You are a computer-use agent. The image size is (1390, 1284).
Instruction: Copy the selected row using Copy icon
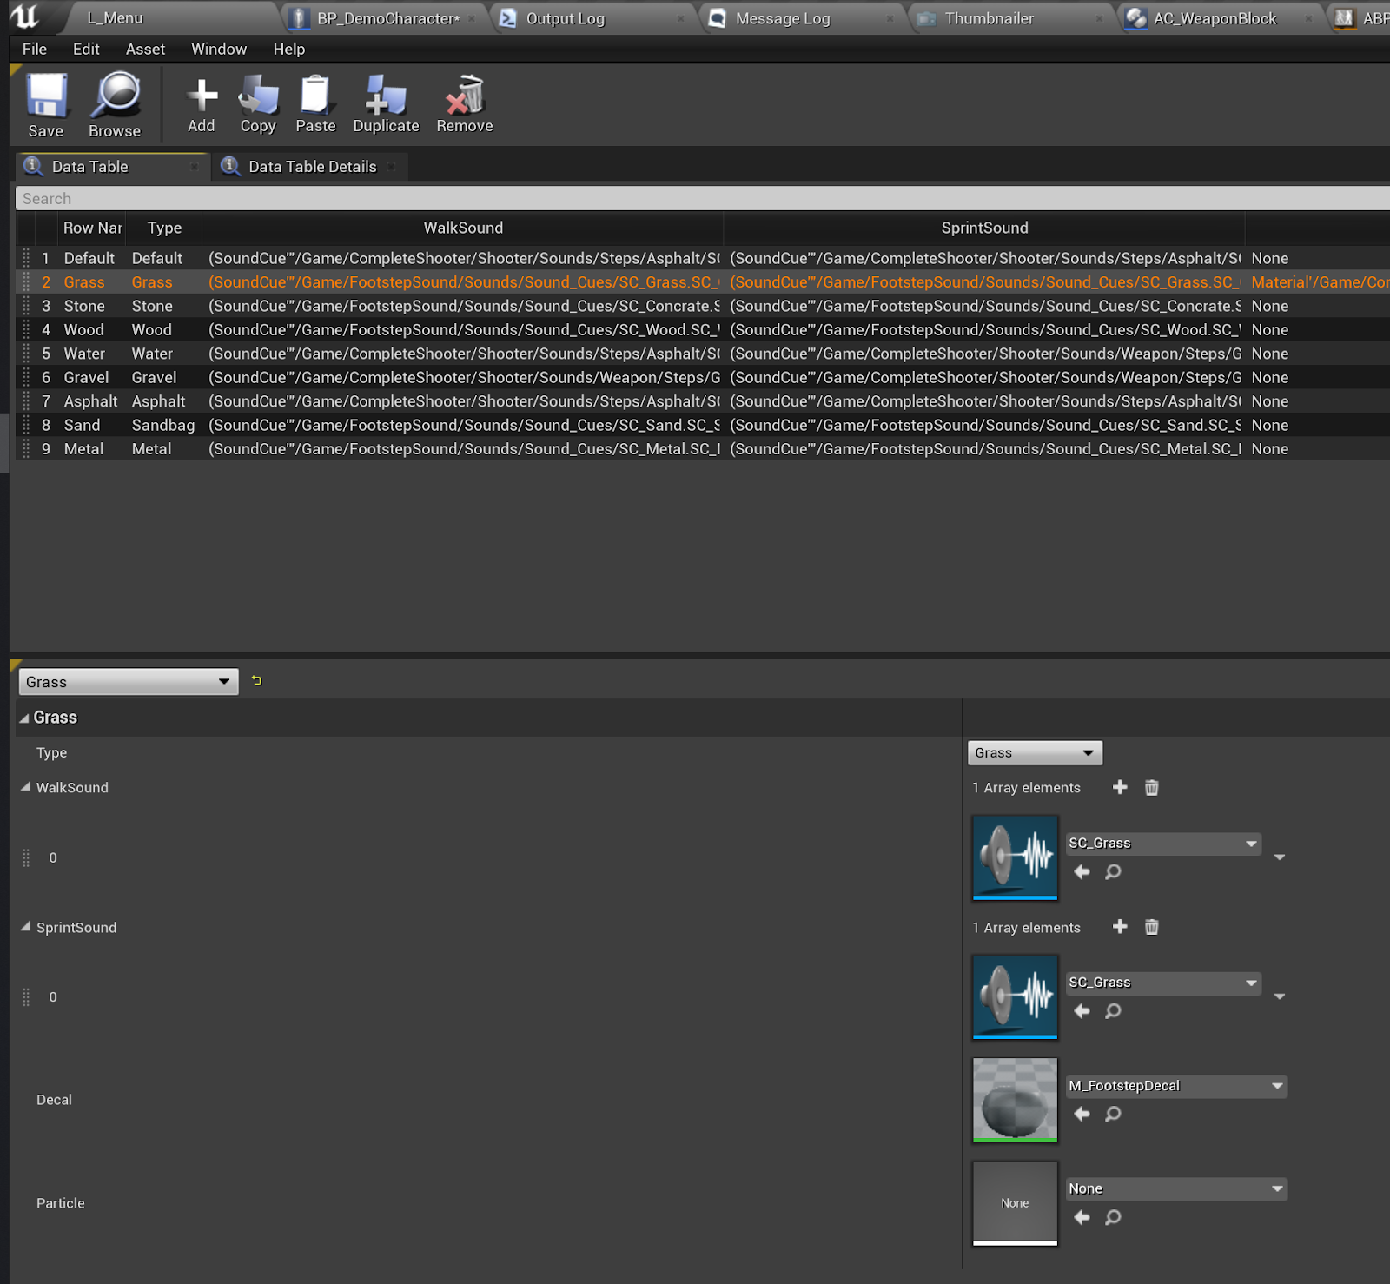click(x=258, y=105)
